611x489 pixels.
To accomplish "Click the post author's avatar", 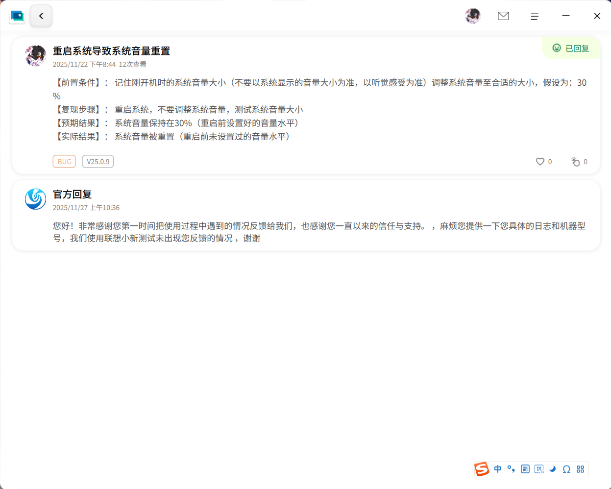I will click(x=35, y=56).
